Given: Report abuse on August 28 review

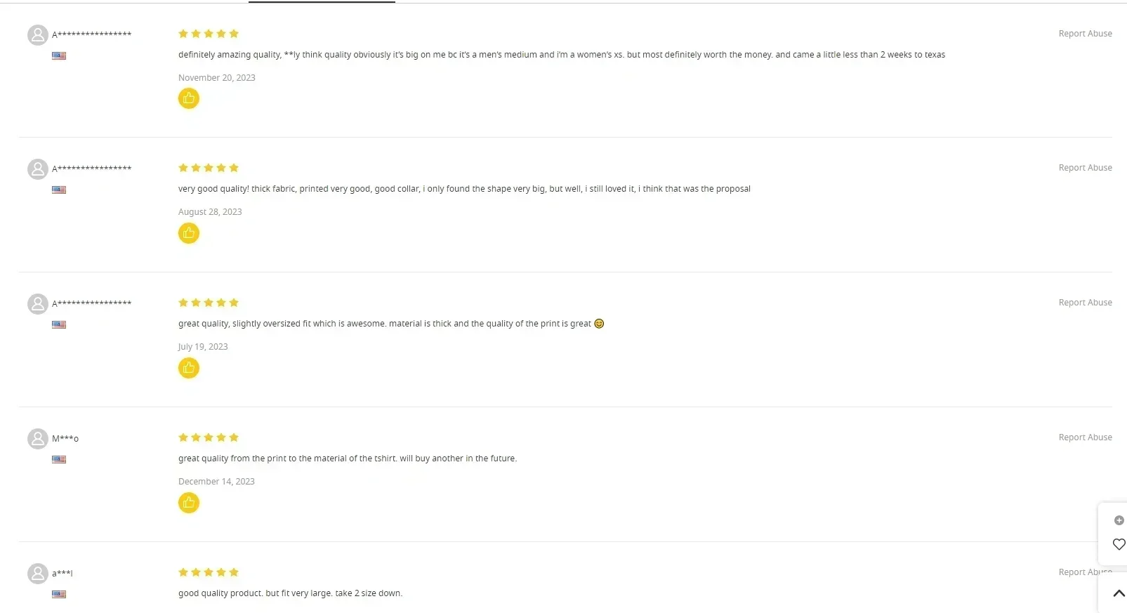Looking at the screenshot, I should coord(1085,168).
